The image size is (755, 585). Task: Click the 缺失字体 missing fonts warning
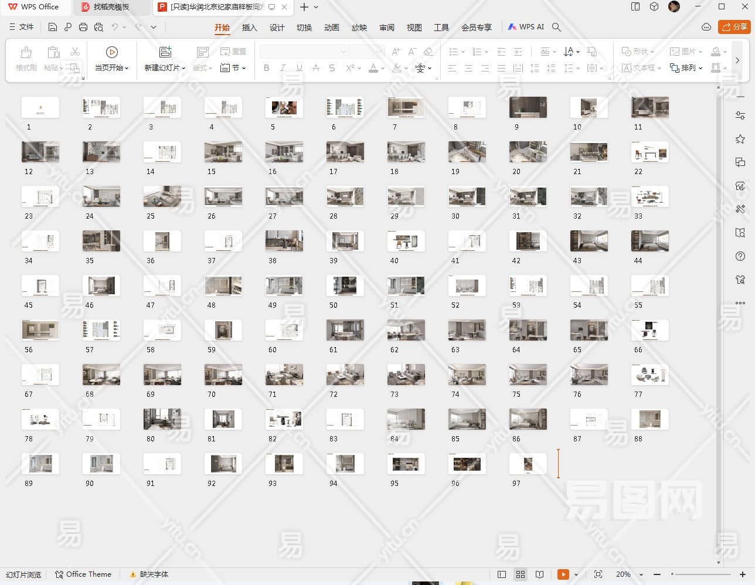(x=149, y=574)
